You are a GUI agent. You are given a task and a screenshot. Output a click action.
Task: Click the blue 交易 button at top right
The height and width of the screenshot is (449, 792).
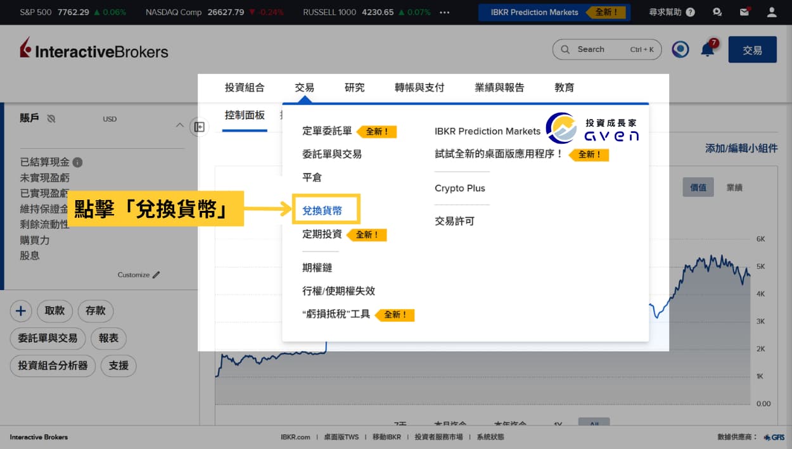(x=753, y=49)
